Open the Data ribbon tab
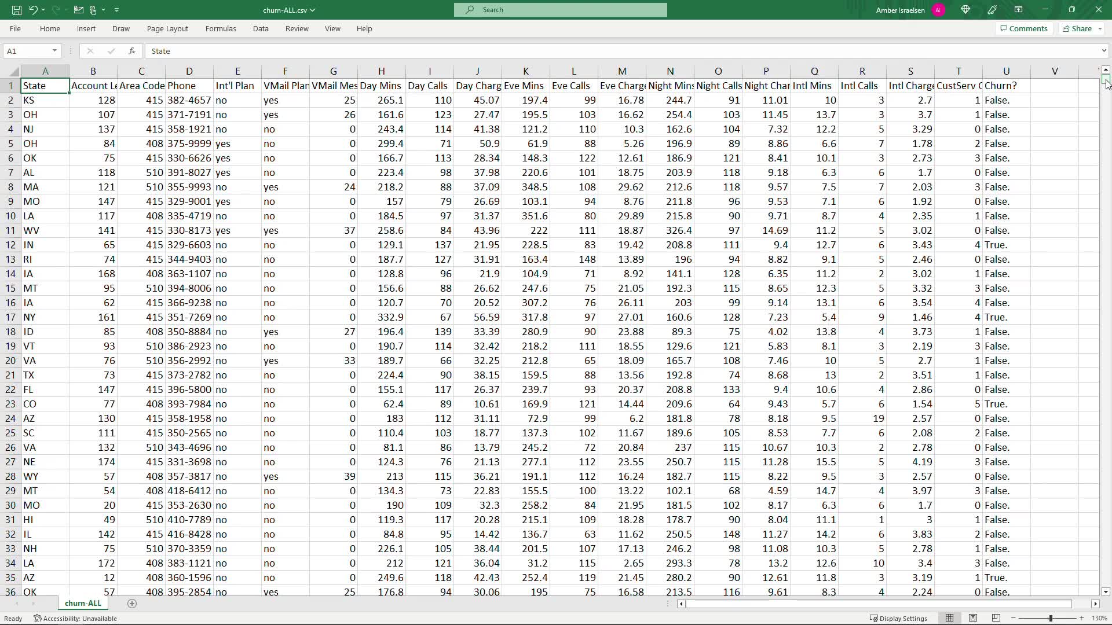 pos(261,28)
